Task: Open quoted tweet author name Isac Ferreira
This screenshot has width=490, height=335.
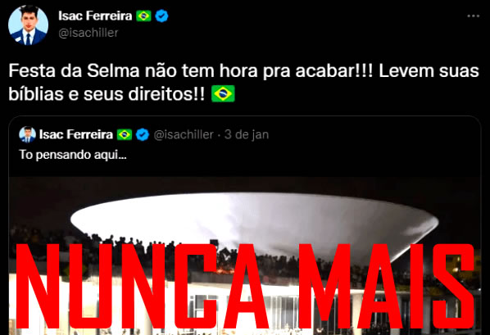Action: tap(76, 134)
